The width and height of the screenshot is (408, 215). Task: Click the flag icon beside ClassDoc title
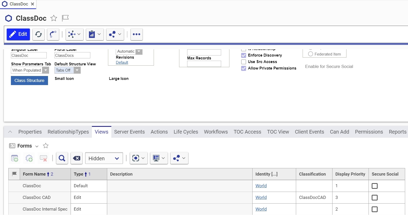click(65, 18)
